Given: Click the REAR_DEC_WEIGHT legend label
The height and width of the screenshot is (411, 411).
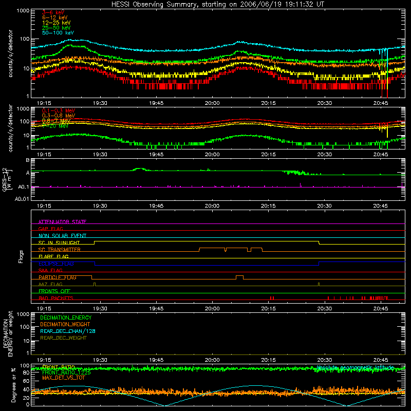Looking at the screenshot, I should pyautogui.click(x=63, y=338).
